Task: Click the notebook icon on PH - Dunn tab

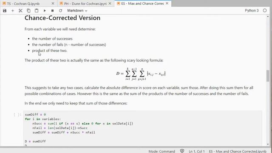Action: (x=61, y=3)
